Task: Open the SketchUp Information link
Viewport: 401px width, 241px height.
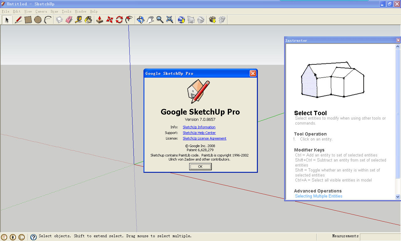Action: (199, 127)
